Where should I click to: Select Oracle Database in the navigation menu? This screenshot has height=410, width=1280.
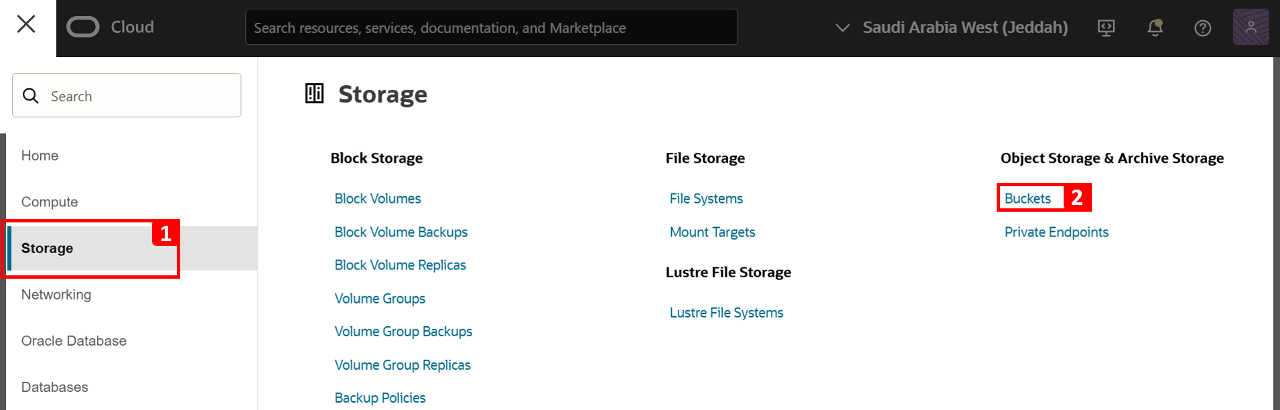click(x=74, y=341)
